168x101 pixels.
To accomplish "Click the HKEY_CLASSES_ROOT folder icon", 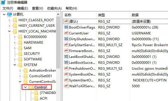I will (x=15, y=20).
